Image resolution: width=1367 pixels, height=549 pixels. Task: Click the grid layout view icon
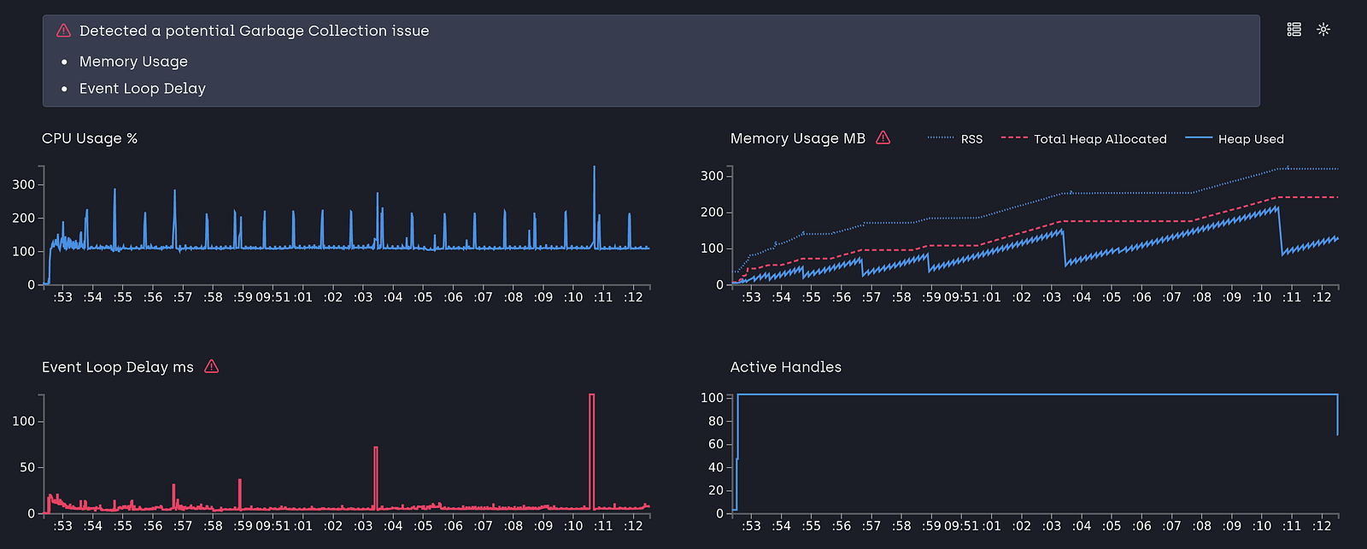pos(1294,30)
